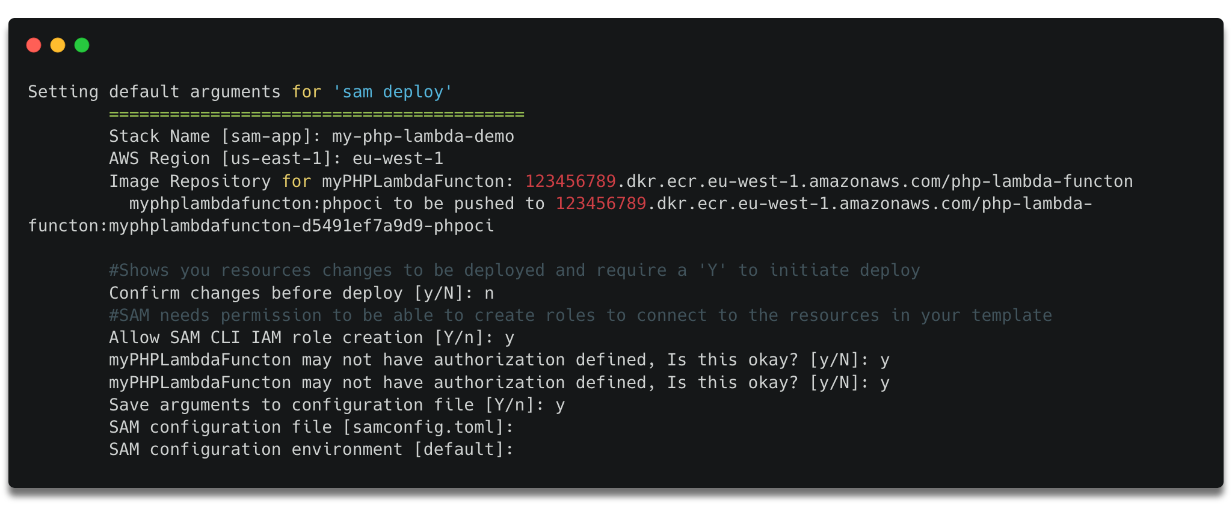Select the stack name my-php-lambda-demo

coord(423,136)
